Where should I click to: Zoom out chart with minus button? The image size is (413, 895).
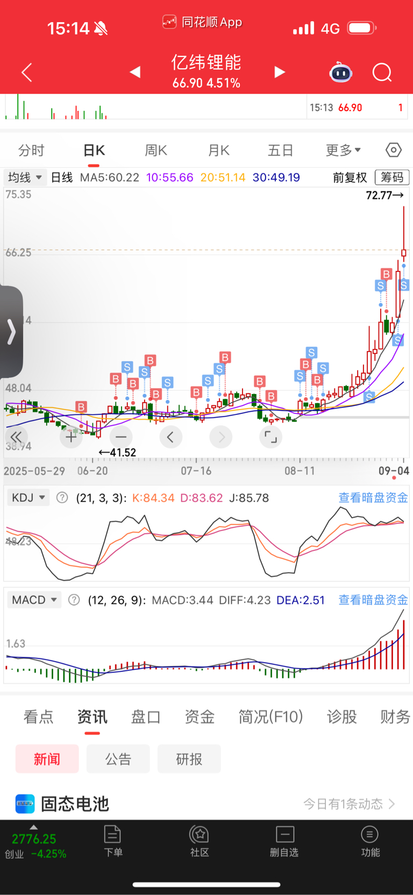point(121,437)
